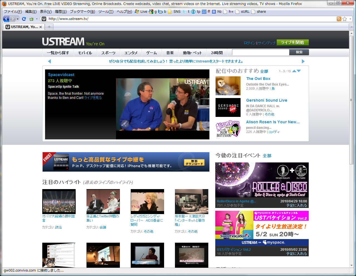The height and width of the screenshot is (276, 356).
Task: Select the エンタメ category tab
Action: 131,53
